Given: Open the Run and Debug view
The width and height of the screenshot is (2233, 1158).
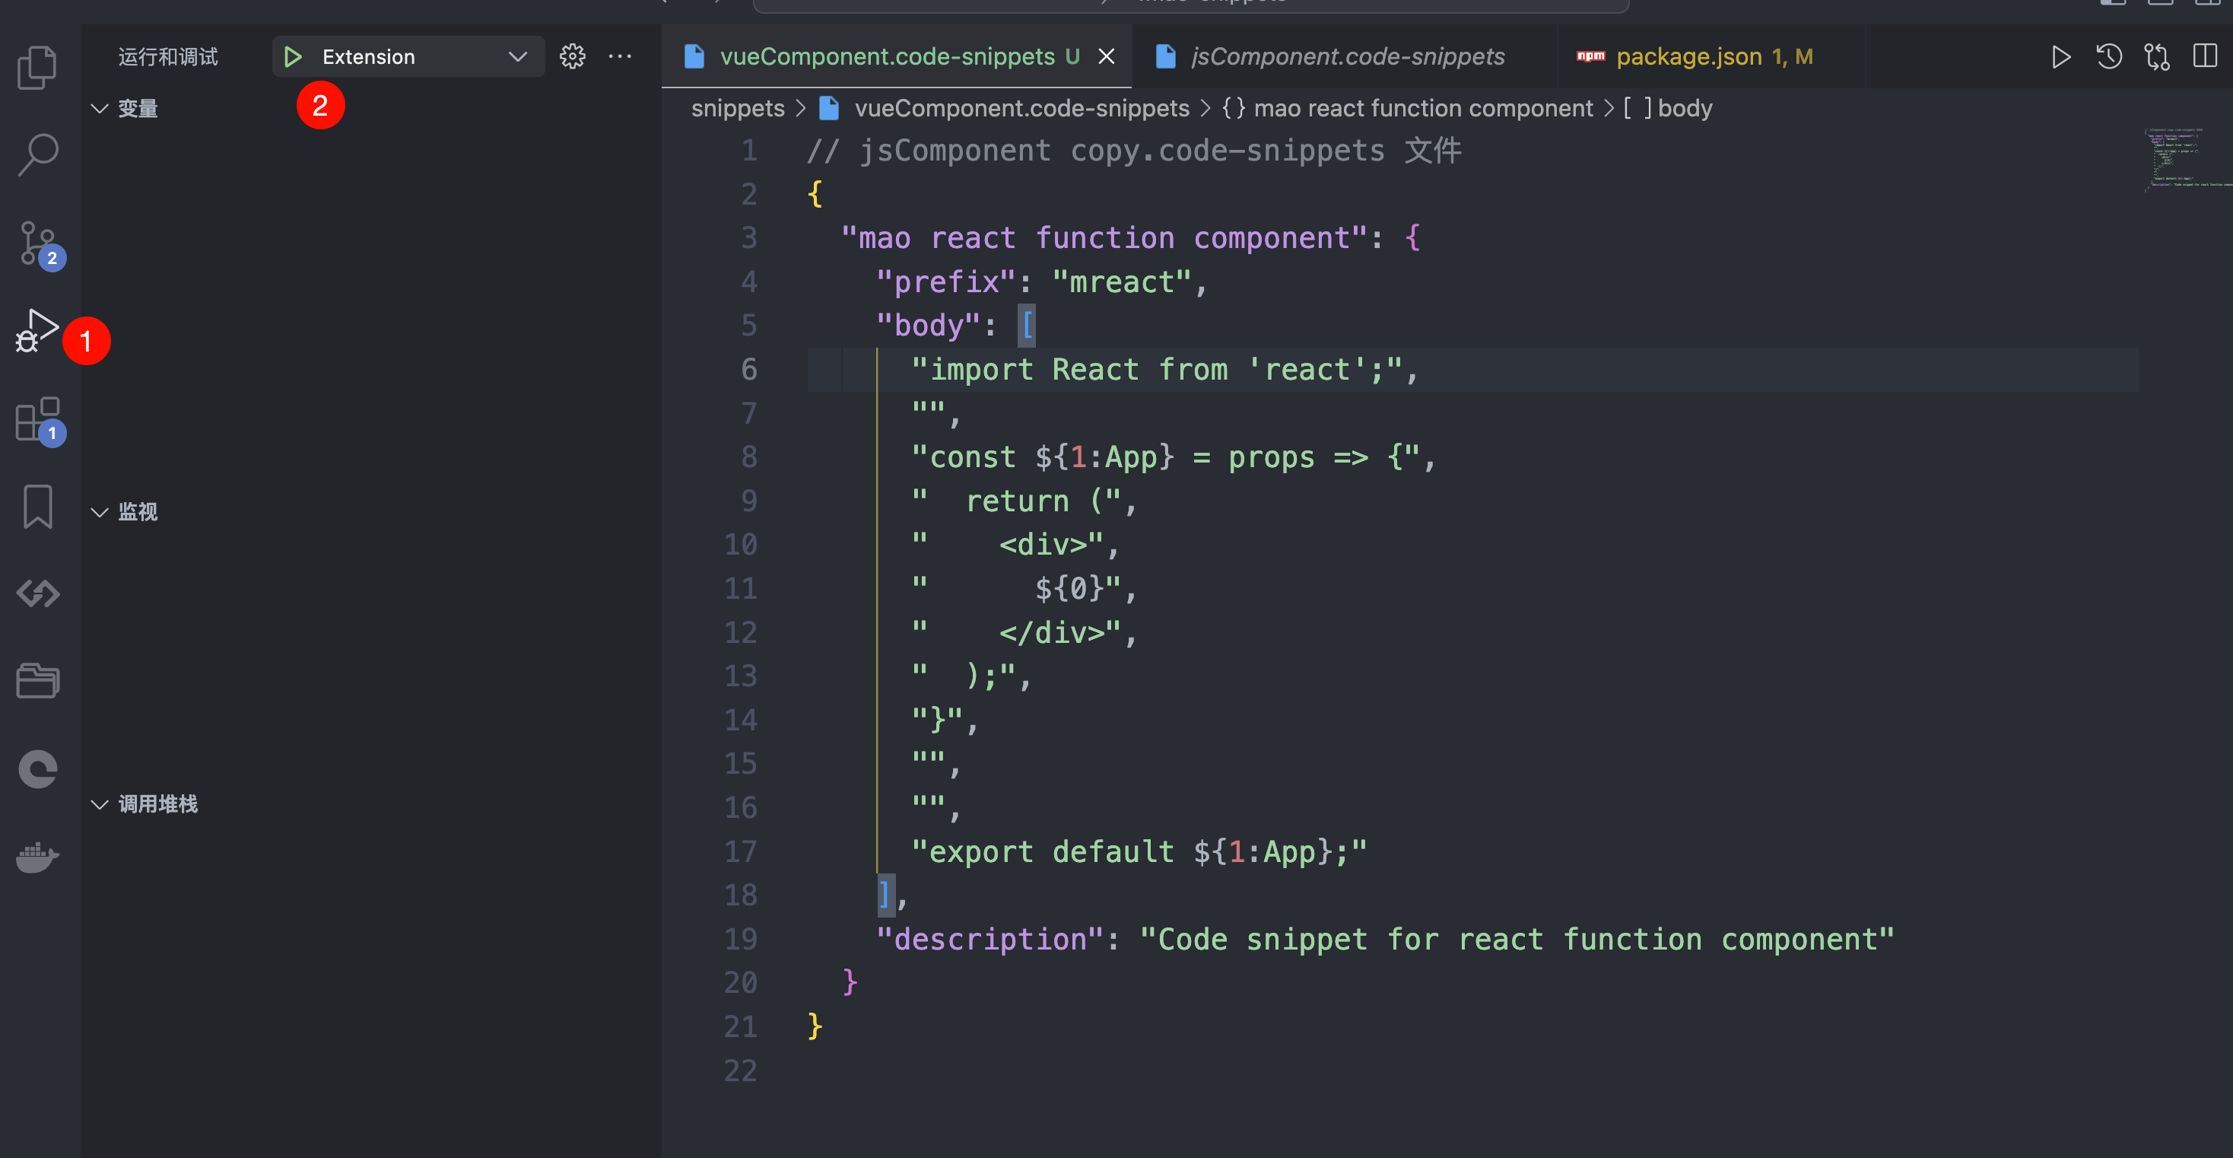Looking at the screenshot, I should [37, 330].
